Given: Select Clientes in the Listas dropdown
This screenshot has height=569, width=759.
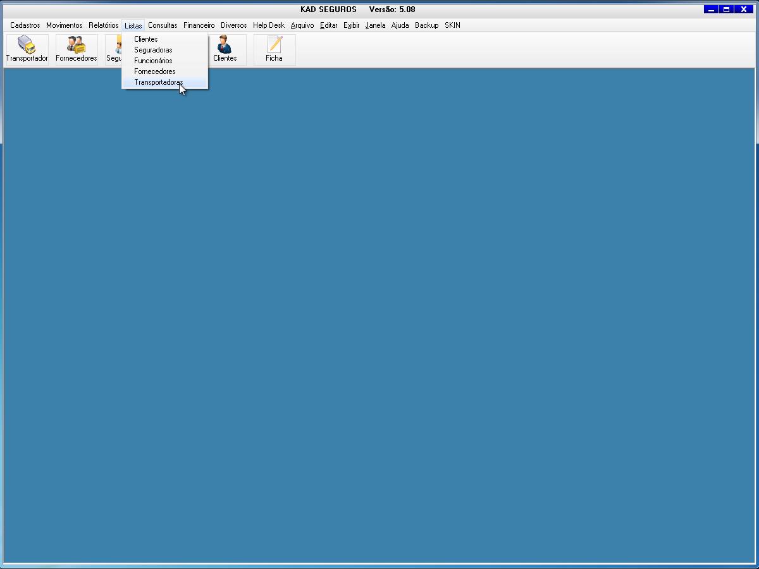Looking at the screenshot, I should tap(146, 39).
